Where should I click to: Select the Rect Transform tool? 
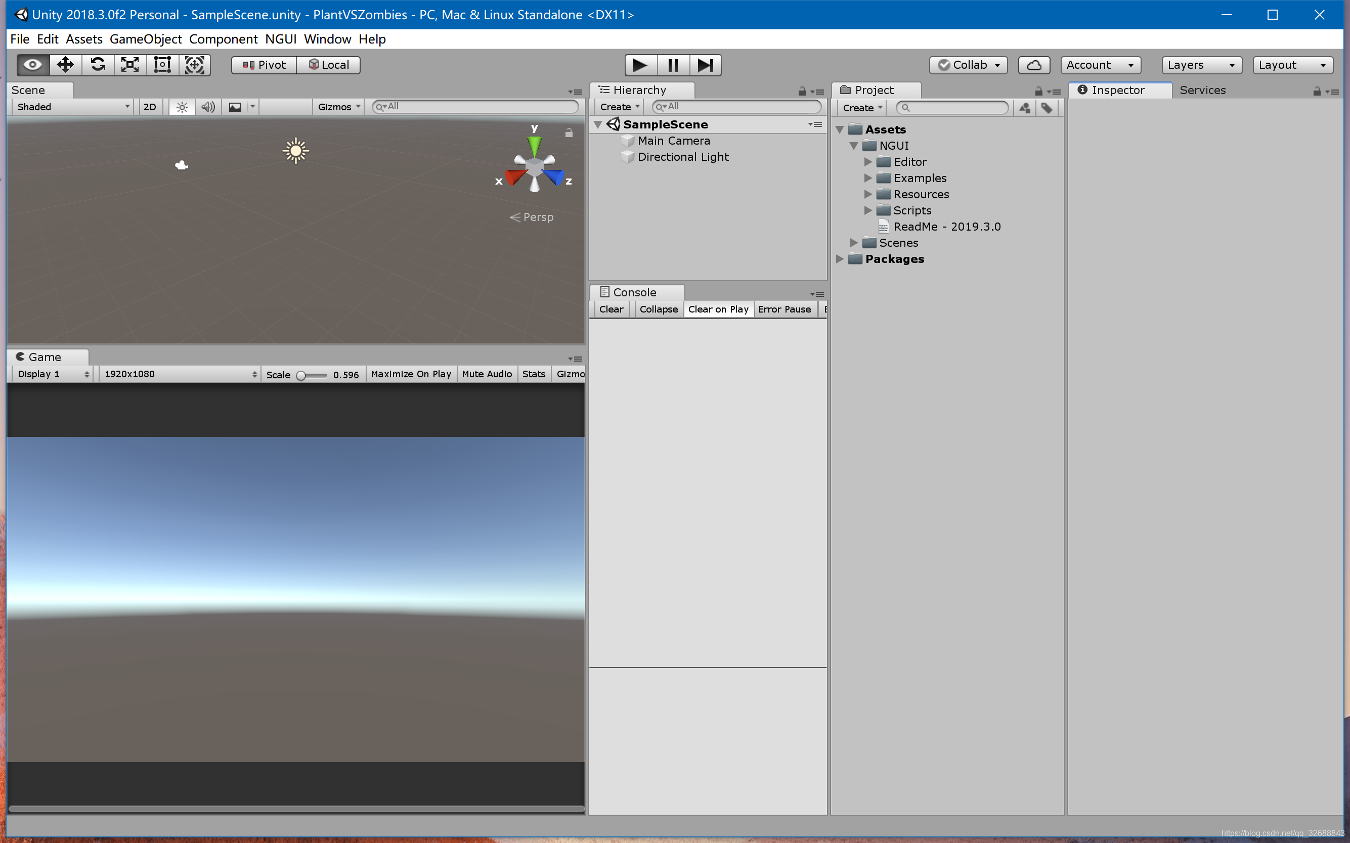162,65
